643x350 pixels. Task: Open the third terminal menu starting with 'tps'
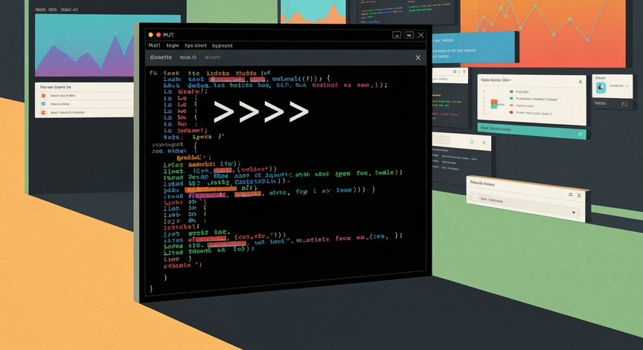(196, 45)
